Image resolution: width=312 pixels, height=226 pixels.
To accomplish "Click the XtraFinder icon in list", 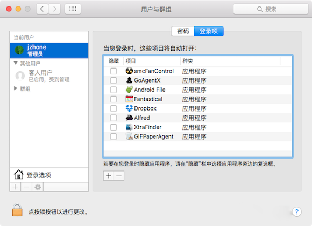I will point(129,127).
